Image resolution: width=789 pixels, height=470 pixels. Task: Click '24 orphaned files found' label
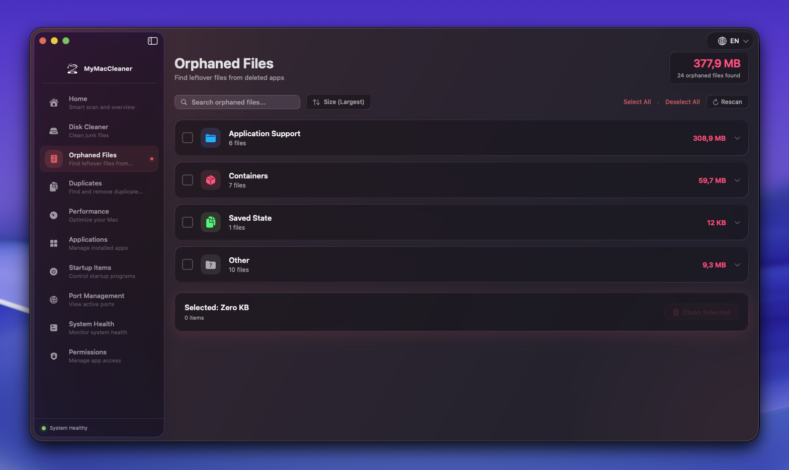click(x=709, y=76)
